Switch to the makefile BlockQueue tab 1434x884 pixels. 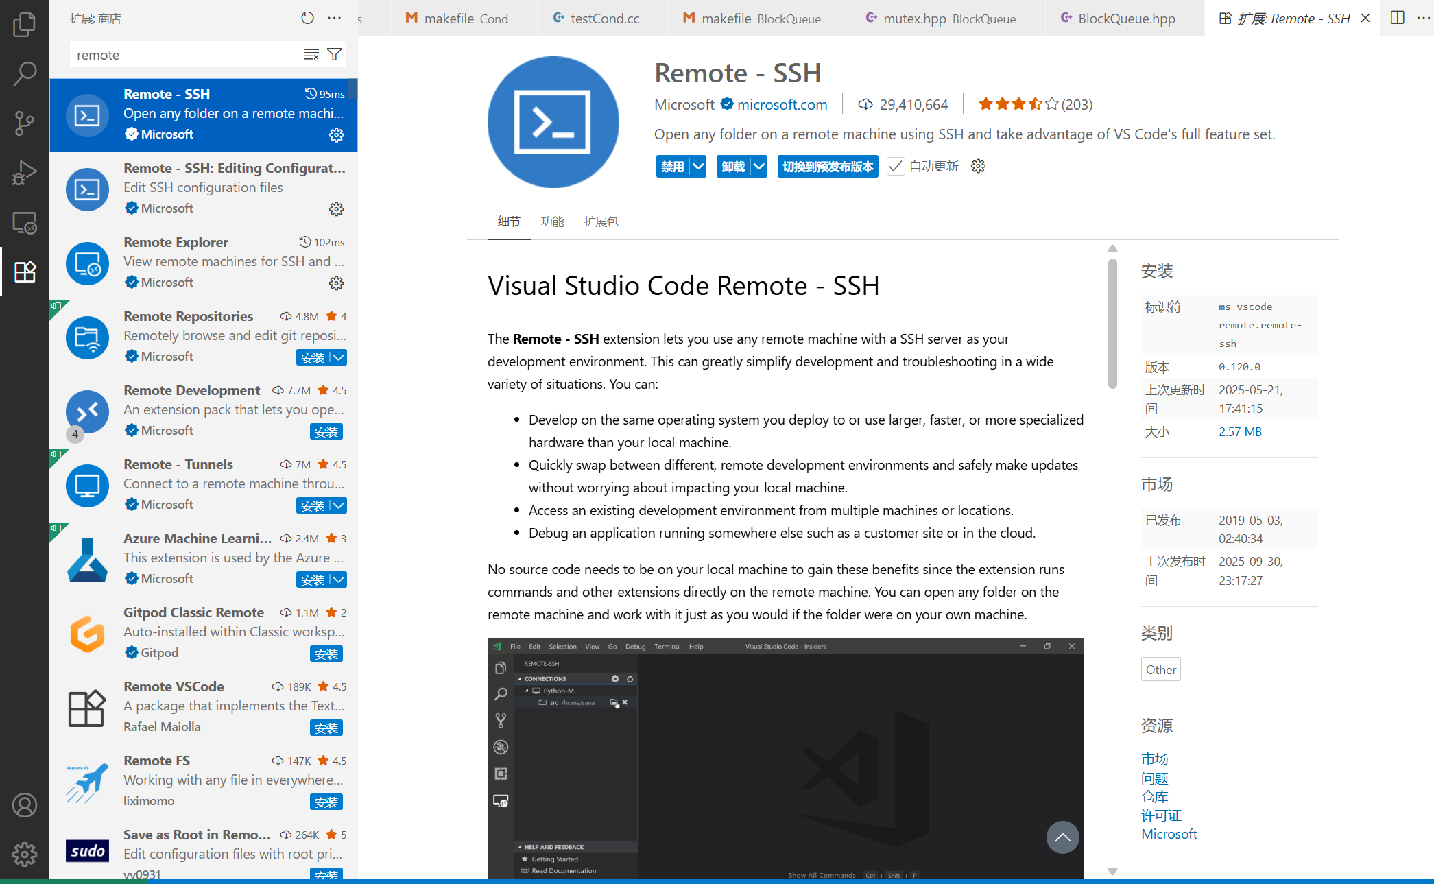click(758, 19)
